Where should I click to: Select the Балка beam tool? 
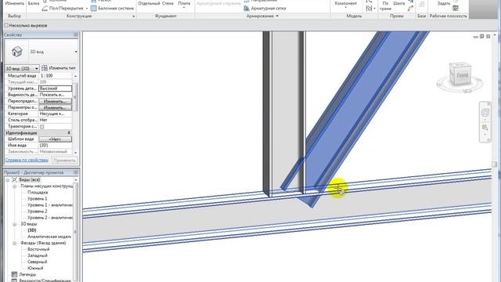[x=33, y=3]
